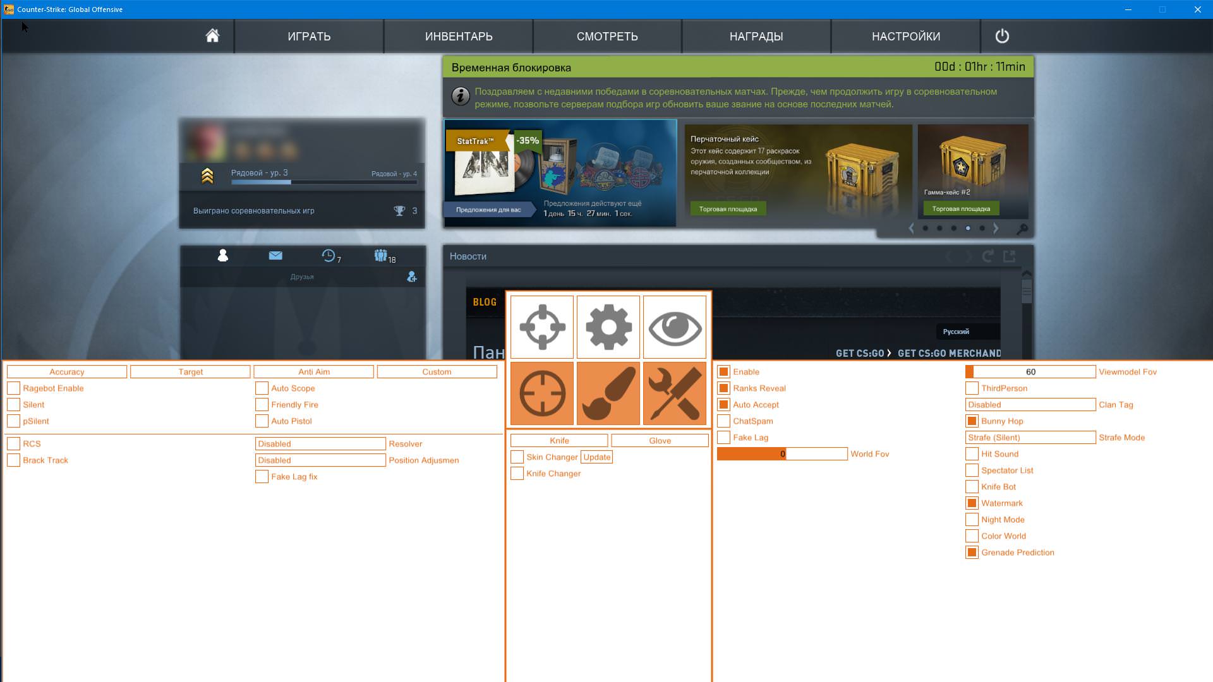This screenshot has height=682, width=1213.
Task: Open the Clan Tag dropdown
Action: click(x=1030, y=405)
